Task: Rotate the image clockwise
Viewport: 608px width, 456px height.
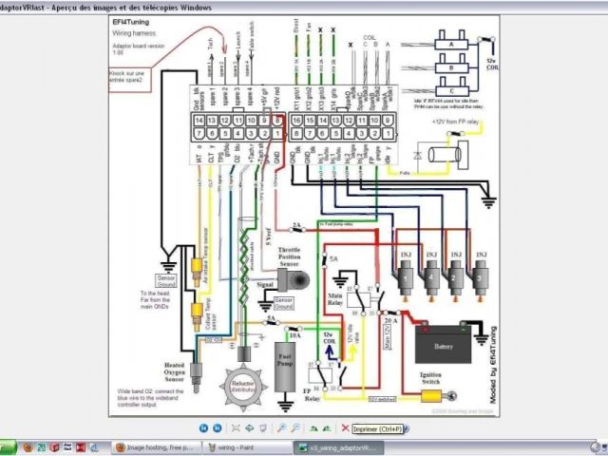Action: [313, 428]
